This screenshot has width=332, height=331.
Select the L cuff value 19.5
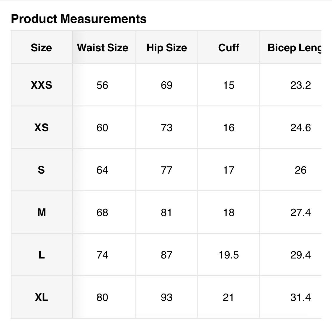click(229, 255)
